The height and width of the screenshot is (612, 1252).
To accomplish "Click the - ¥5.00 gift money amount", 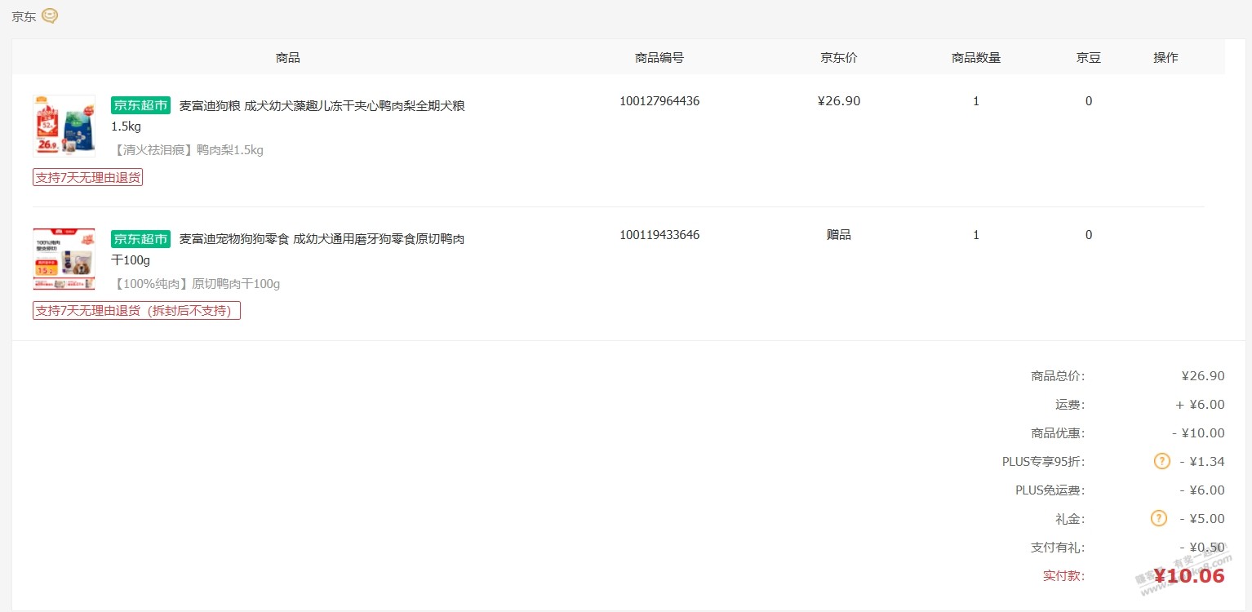I will pos(1202,519).
